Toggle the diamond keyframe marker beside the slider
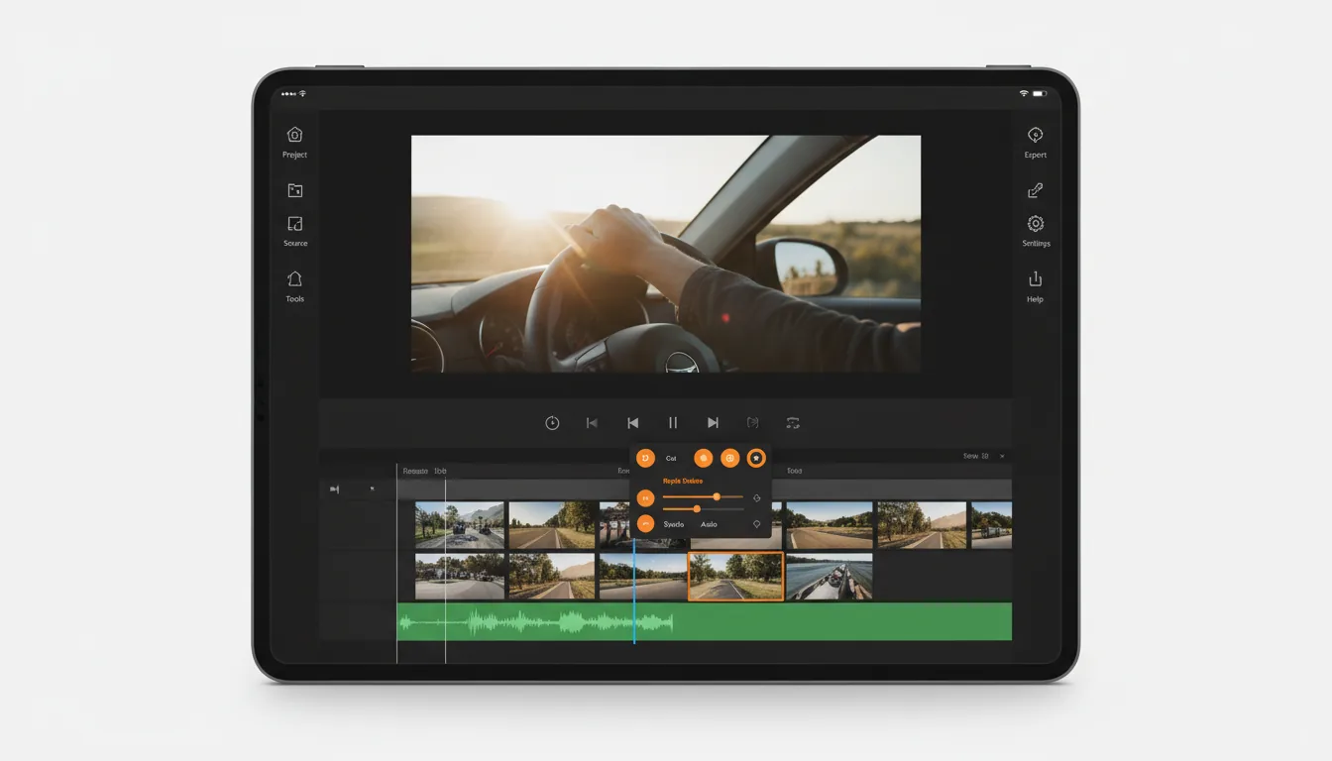 757,498
